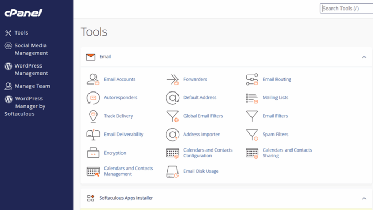
Task: Click the Calendars and Contacts Sharing icon
Action: (252, 153)
